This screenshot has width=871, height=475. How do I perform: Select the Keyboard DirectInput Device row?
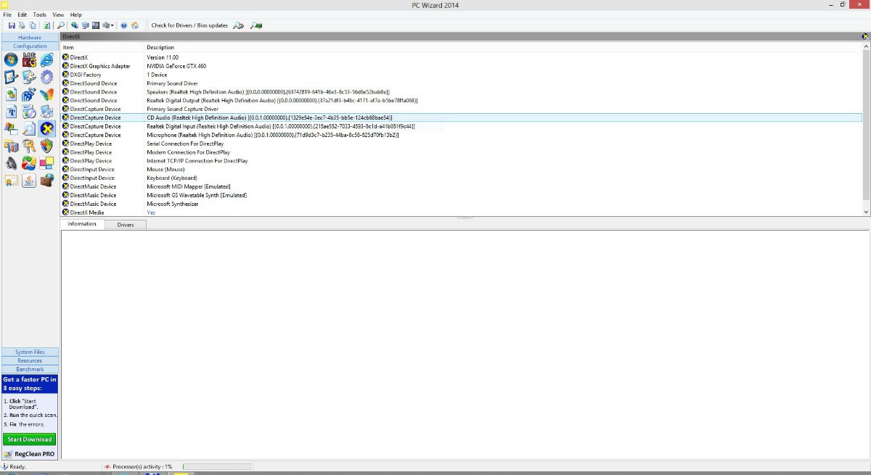[x=462, y=178]
